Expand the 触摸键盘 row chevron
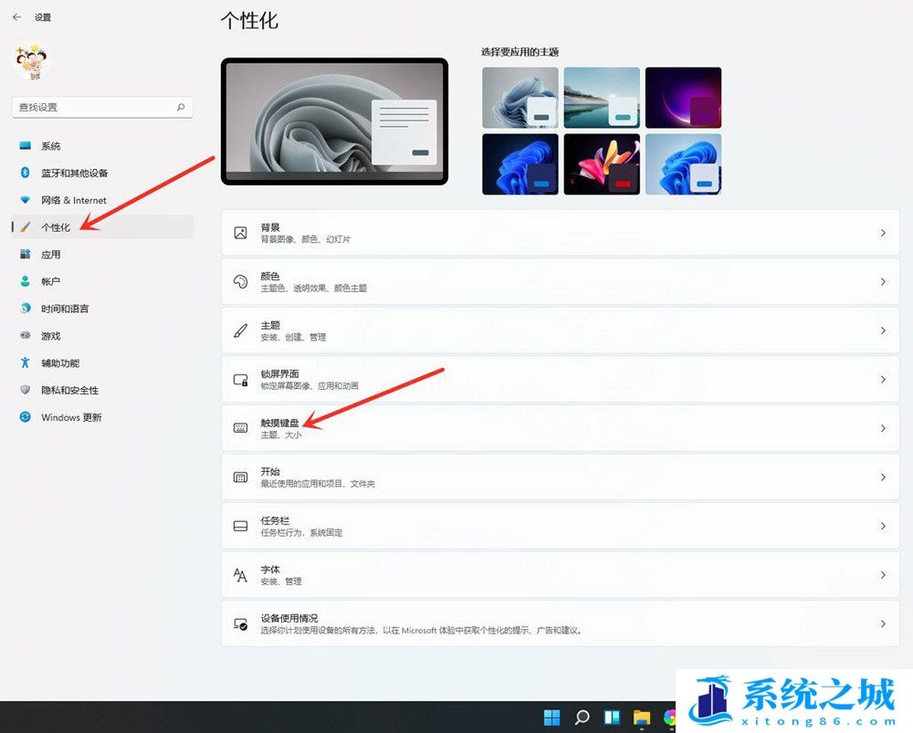Viewport: 913px width, 733px height. click(x=883, y=428)
